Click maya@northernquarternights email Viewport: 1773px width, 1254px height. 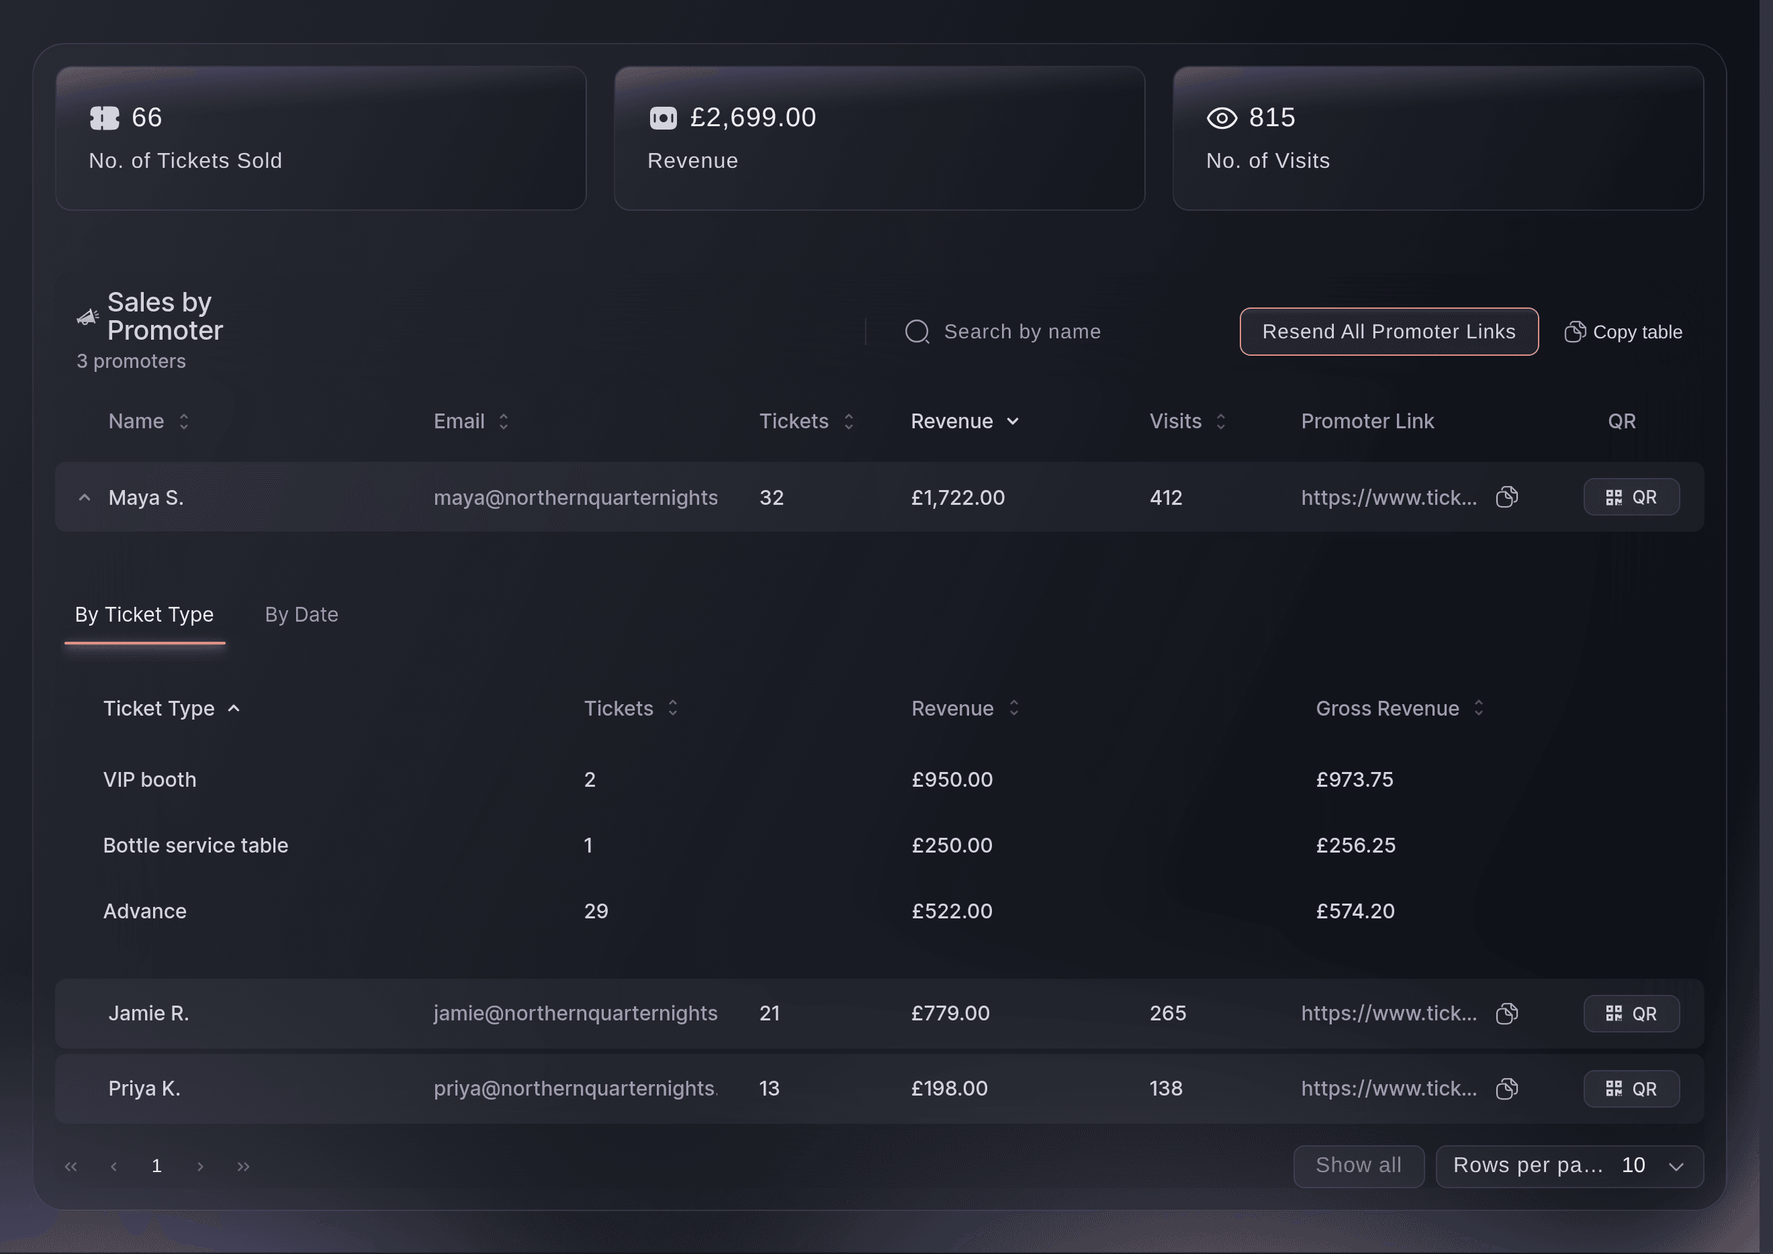(576, 497)
